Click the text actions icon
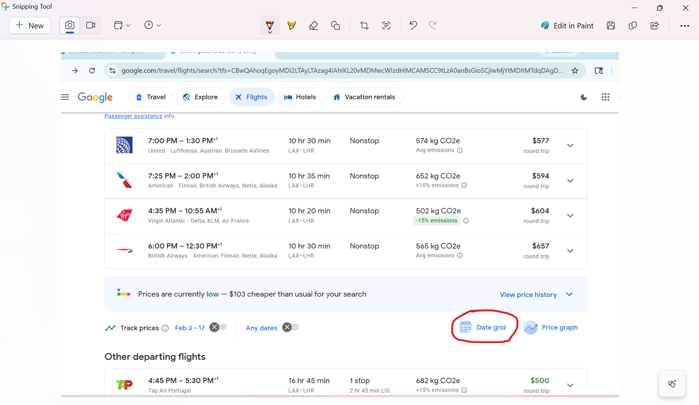The image size is (699, 405). tap(386, 25)
